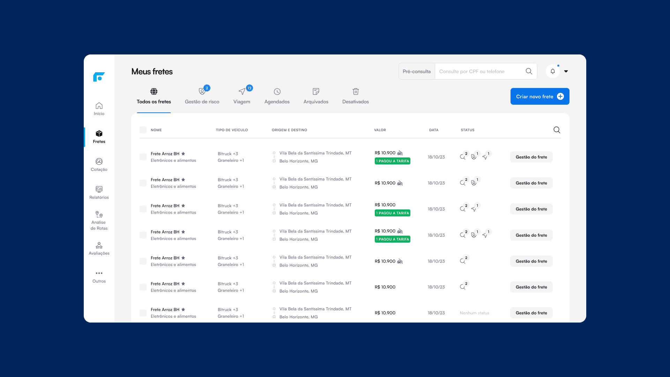This screenshot has height=377, width=670.
Task: Switch to the Arquivados tab
Action: (x=316, y=96)
